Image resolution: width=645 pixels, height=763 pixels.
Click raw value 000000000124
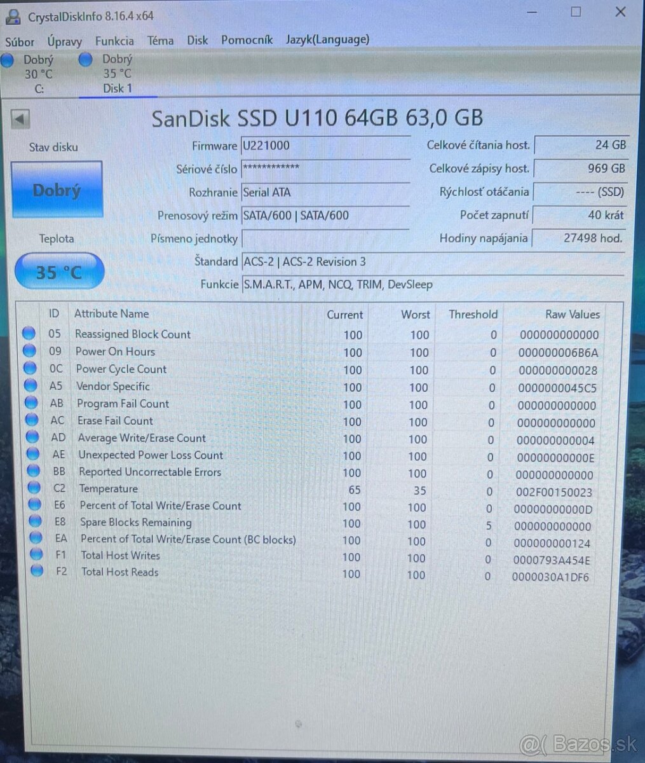tap(552, 543)
